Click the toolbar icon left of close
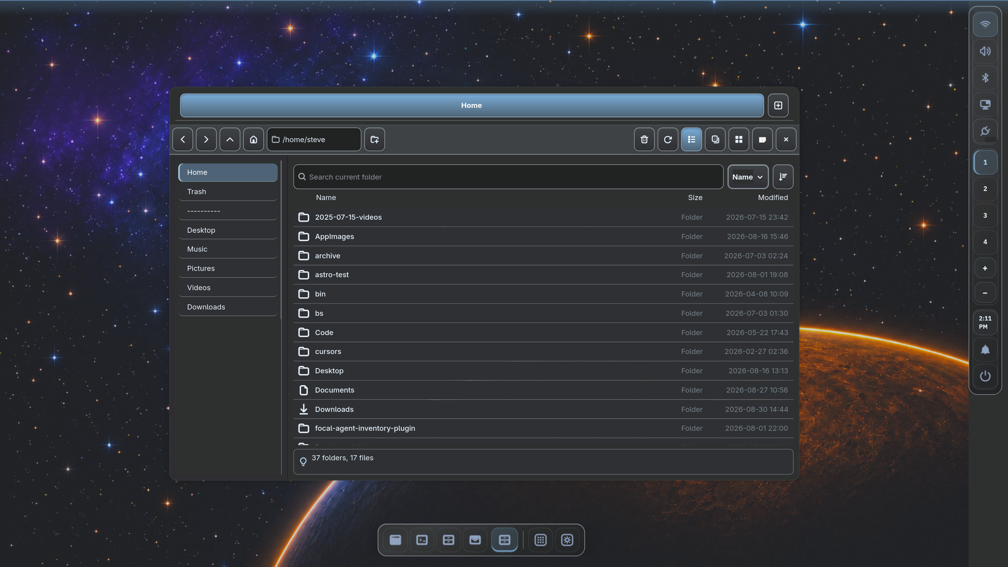Image resolution: width=1008 pixels, height=567 pixels. 762,139
